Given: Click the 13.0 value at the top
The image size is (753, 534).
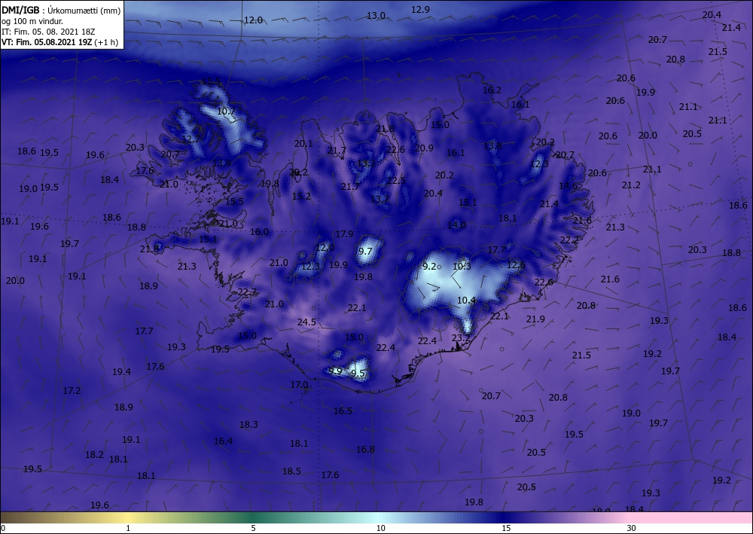Looking at the screenshot, I should pos(376,15).
